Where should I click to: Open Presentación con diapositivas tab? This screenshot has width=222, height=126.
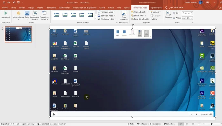84,8
